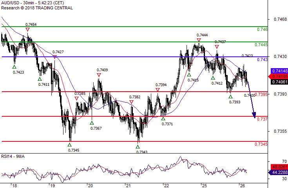This screenshot has width=288, height=188.
Task: Select the green triangle above 0.7411 low
Action: point(40,79)
